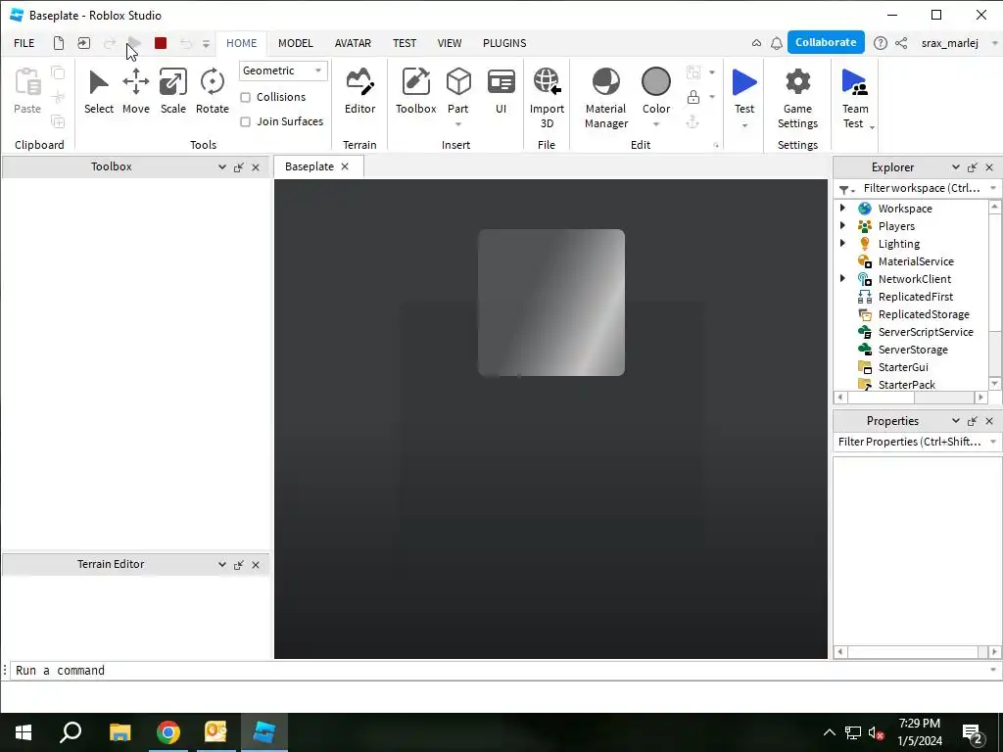Image resolution: width=1003 pixels, height=752 pixels.
Task: Click the filter icon in Explorer
Action: pyautogui.click(x=844, y=189)
